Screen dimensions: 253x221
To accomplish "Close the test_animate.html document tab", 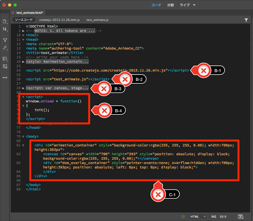I will tap(13, 13).
